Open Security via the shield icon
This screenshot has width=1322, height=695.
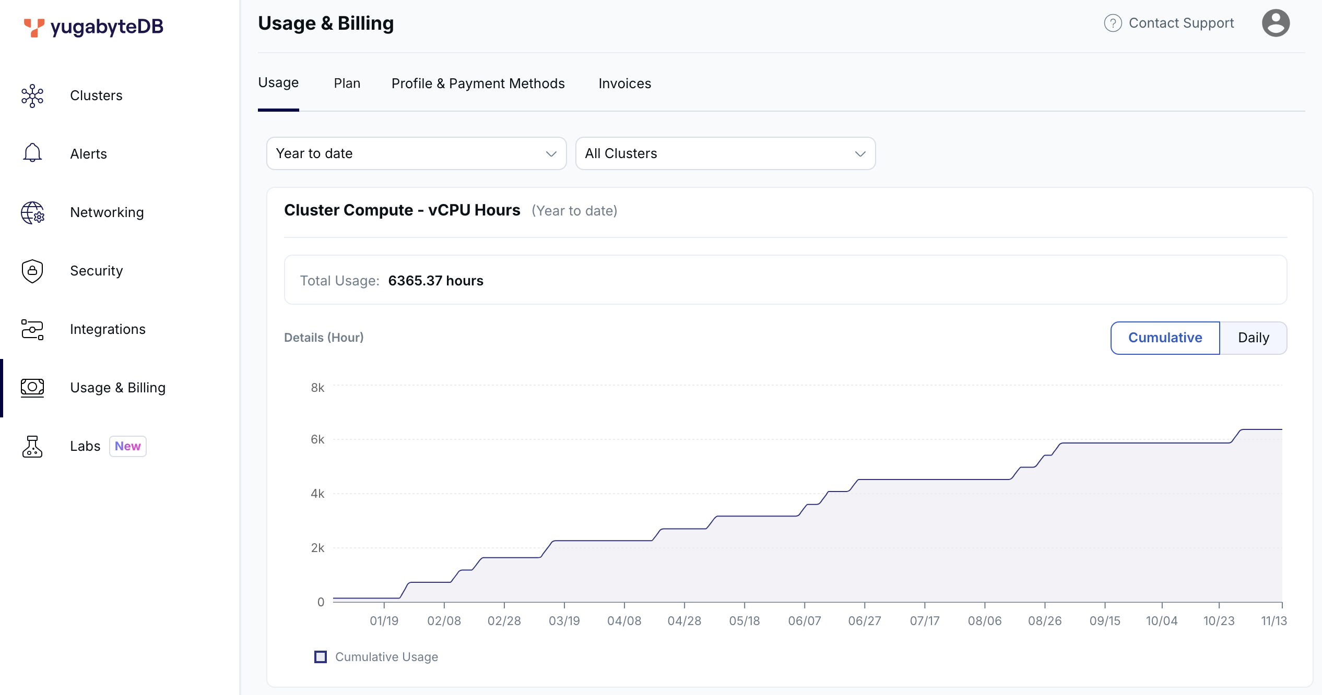click(x=32, y=271)
